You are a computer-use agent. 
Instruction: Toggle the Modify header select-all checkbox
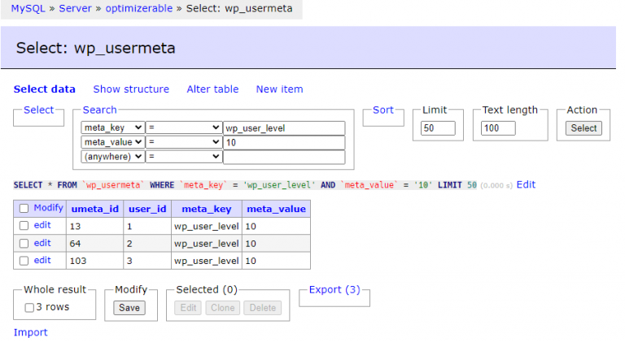[24, 209]
